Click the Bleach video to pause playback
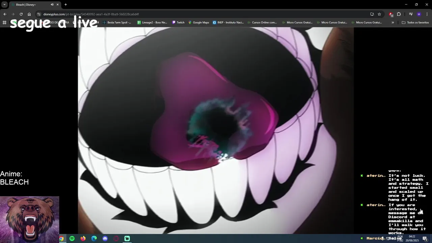Viewport: 432px width, 243px height. click(216, 130)
